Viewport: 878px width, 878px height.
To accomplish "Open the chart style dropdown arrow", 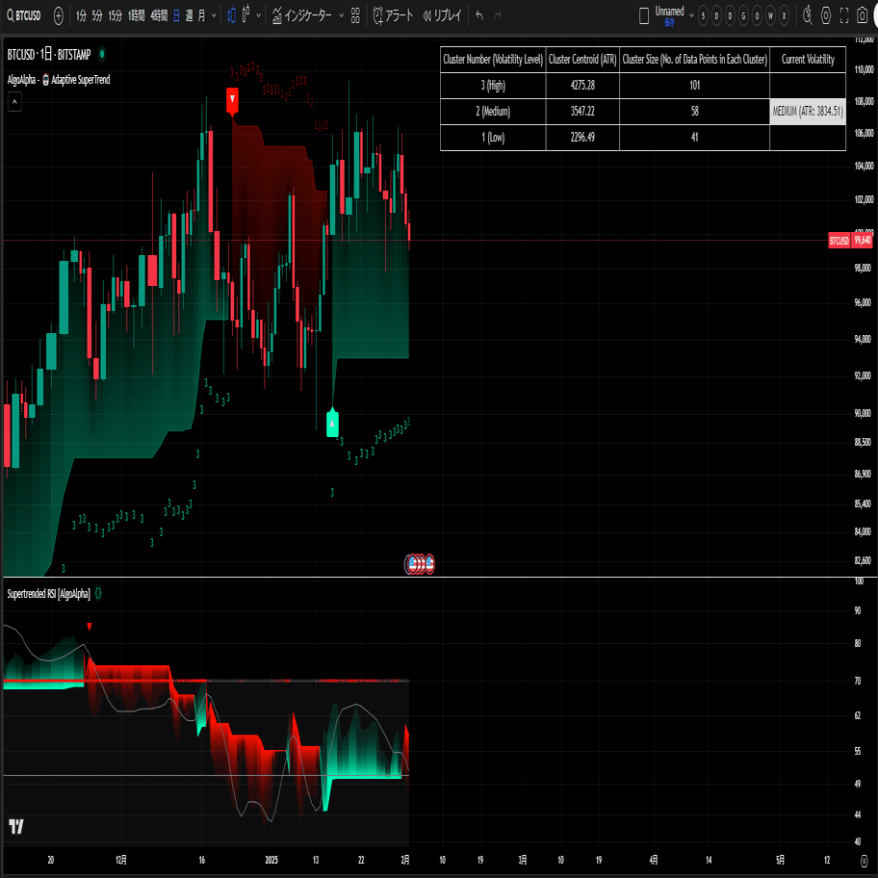I will (x=258, y=15).
